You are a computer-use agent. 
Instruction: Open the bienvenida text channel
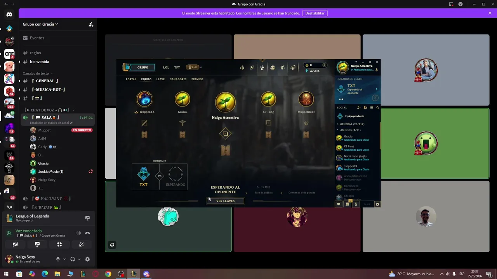[x=58, y=62]
